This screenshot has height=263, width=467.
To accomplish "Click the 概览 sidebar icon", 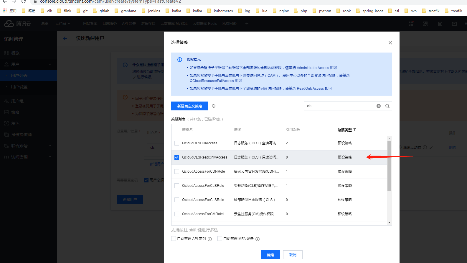I will click(x=6, y=53).
